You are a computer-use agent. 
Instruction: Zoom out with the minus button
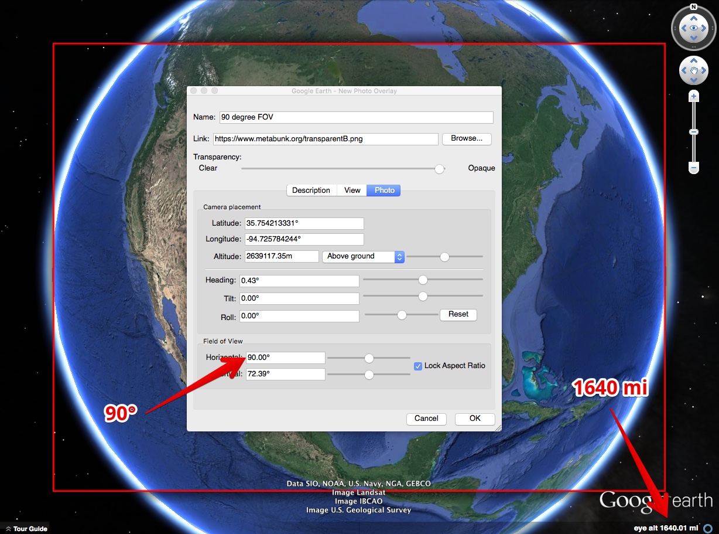(x=694, y=168)
